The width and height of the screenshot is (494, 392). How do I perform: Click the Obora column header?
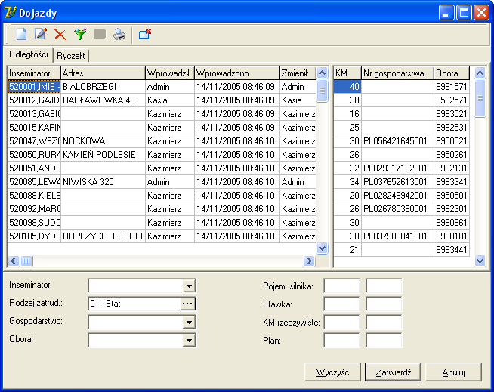tap(452, 73)
